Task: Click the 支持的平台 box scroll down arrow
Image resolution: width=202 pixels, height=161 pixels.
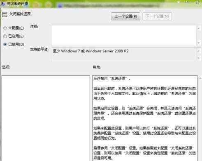Action: click(x=199, y=58)
